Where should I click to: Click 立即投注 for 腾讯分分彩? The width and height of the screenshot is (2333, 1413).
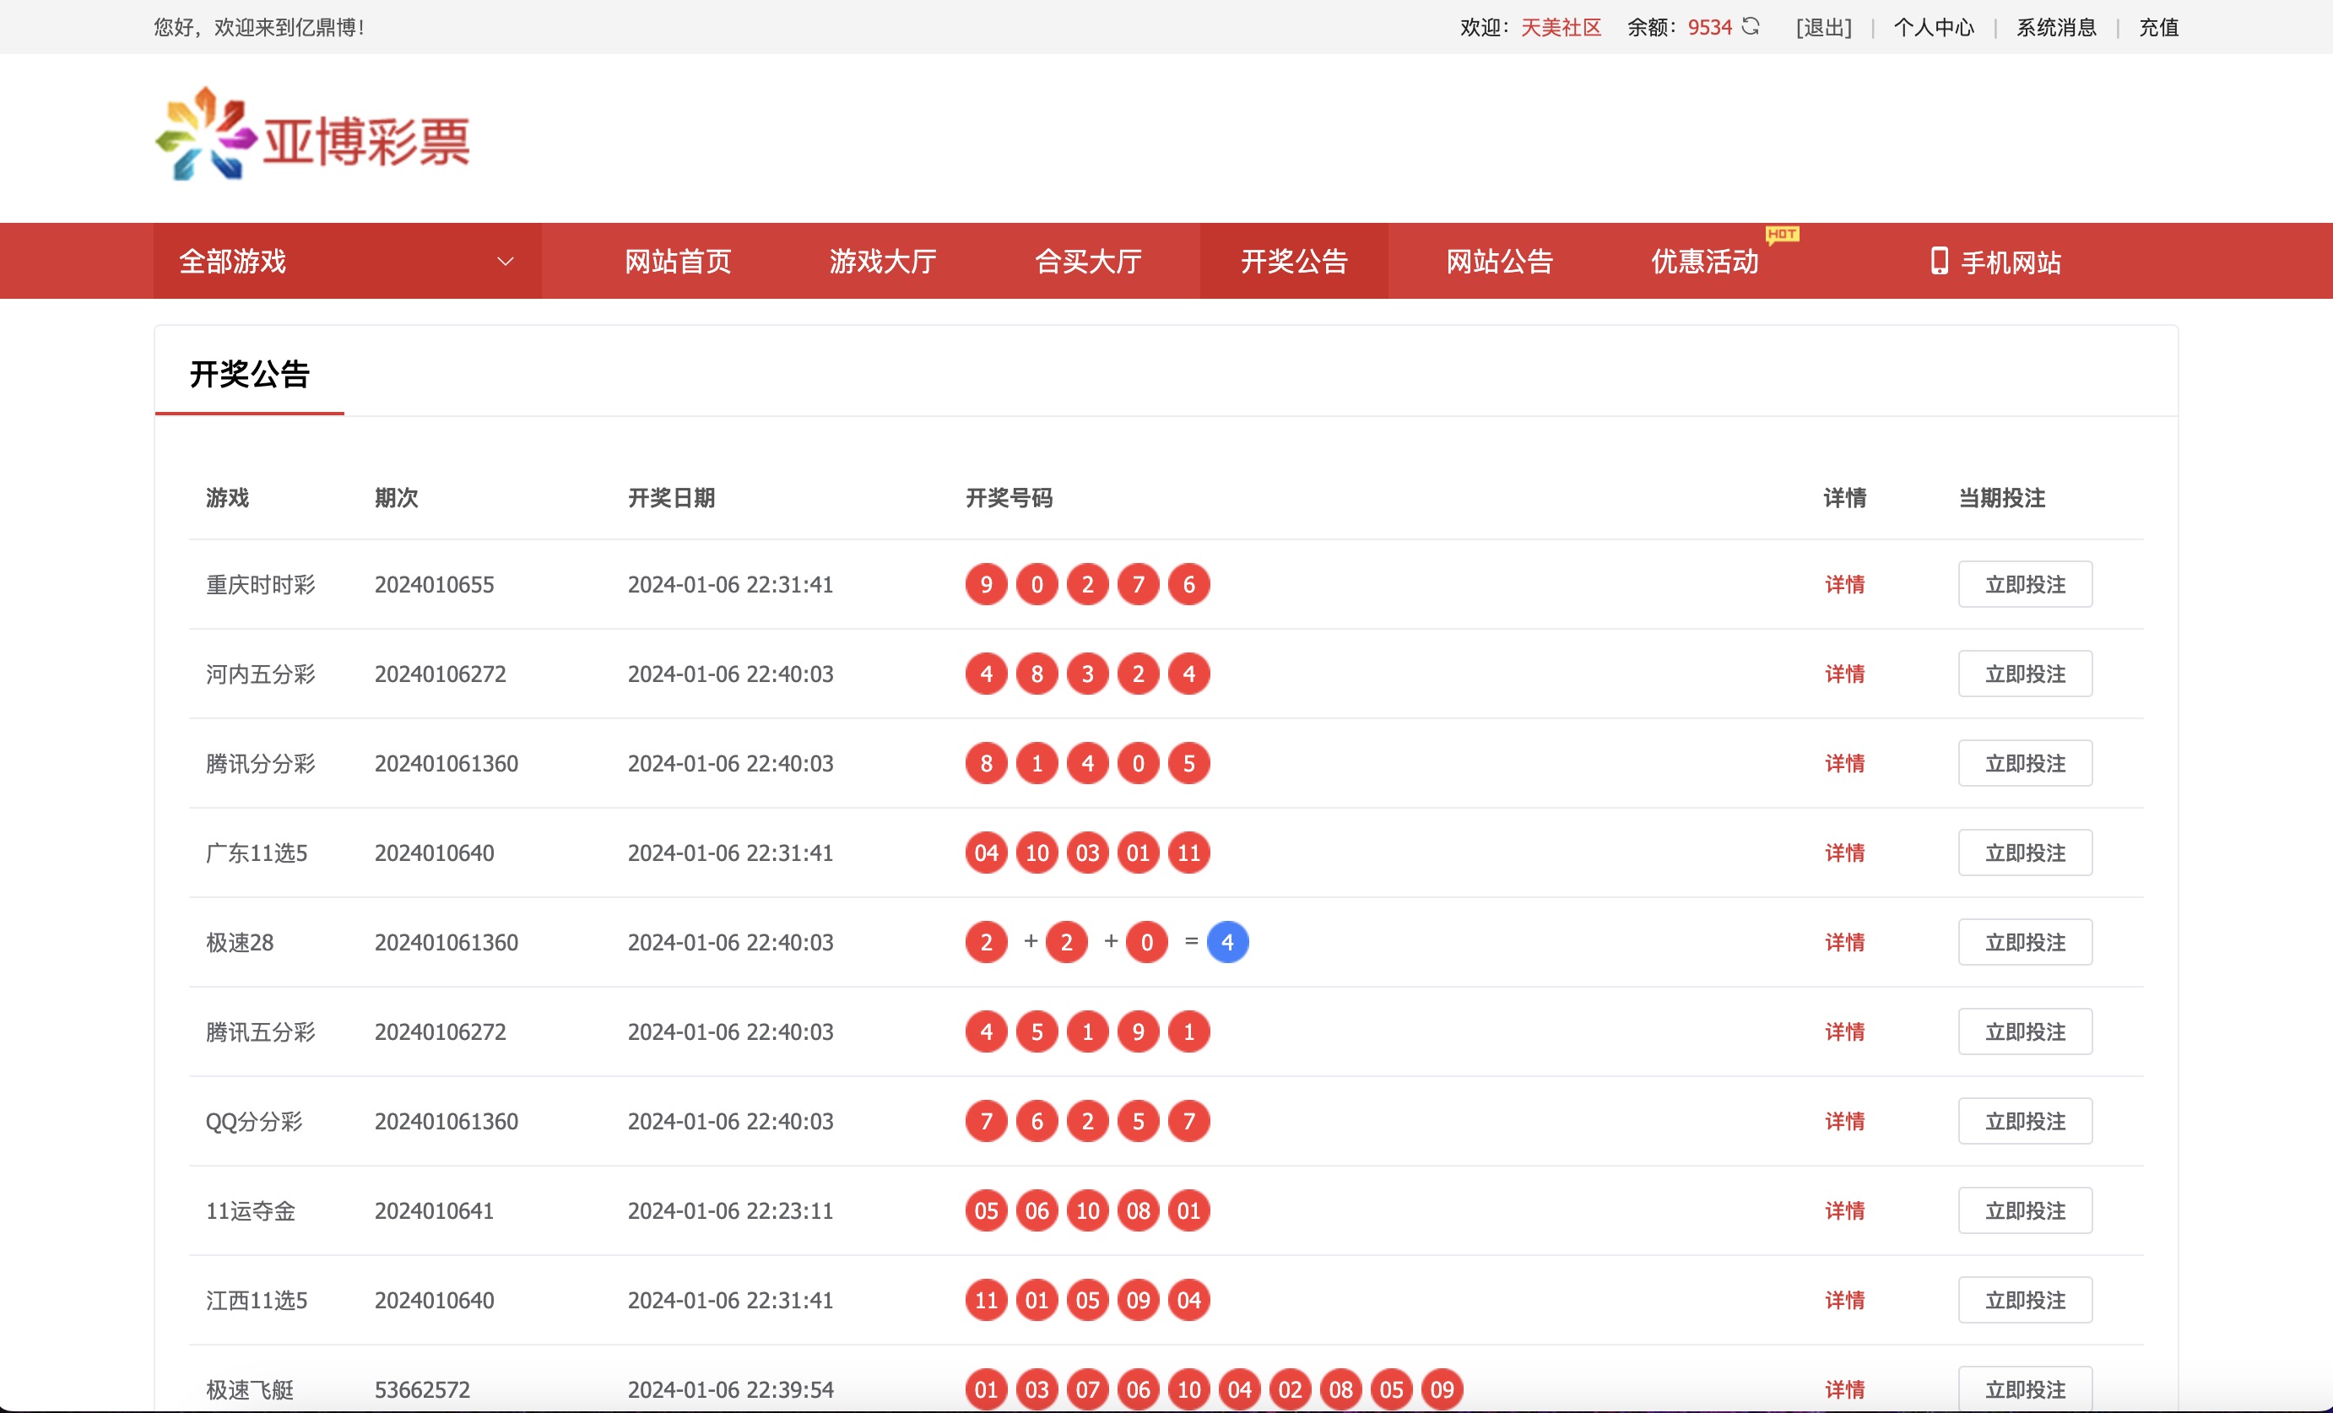tap(2025, 763)
